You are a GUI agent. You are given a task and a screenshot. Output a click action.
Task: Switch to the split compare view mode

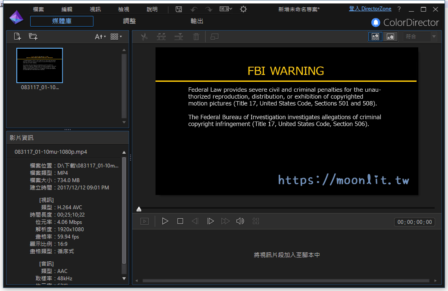click(x=375, y=37)
